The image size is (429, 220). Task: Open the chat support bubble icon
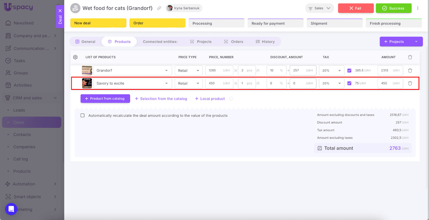coord(11,209)
